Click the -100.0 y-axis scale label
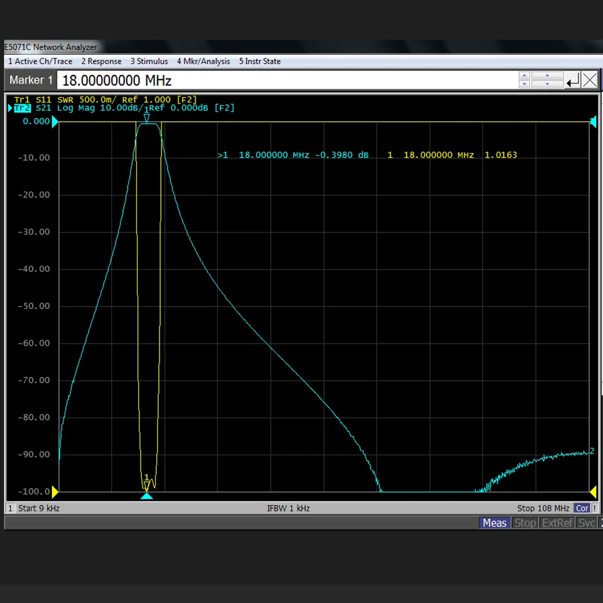This screenshot has height=603, width=603. click(34, 491)
